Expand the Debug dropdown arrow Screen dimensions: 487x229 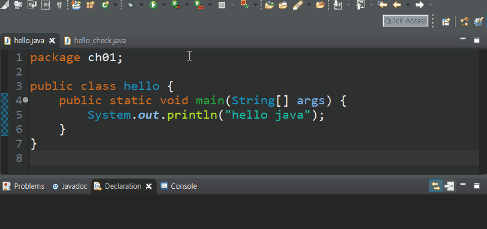pos(141,5)
